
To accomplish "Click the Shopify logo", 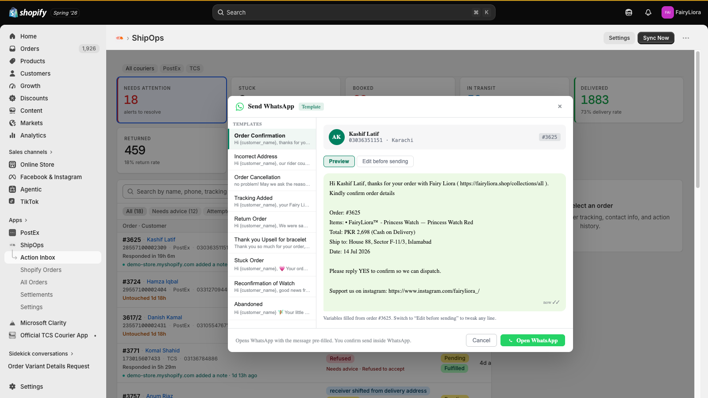I will pos(28,12).
